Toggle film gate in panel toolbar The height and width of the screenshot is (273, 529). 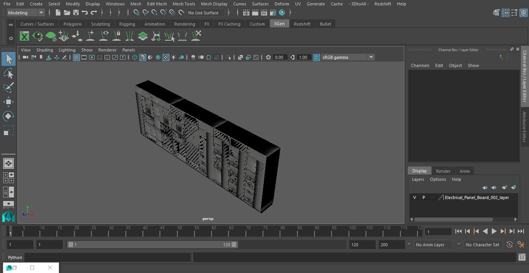pos(84,57)
